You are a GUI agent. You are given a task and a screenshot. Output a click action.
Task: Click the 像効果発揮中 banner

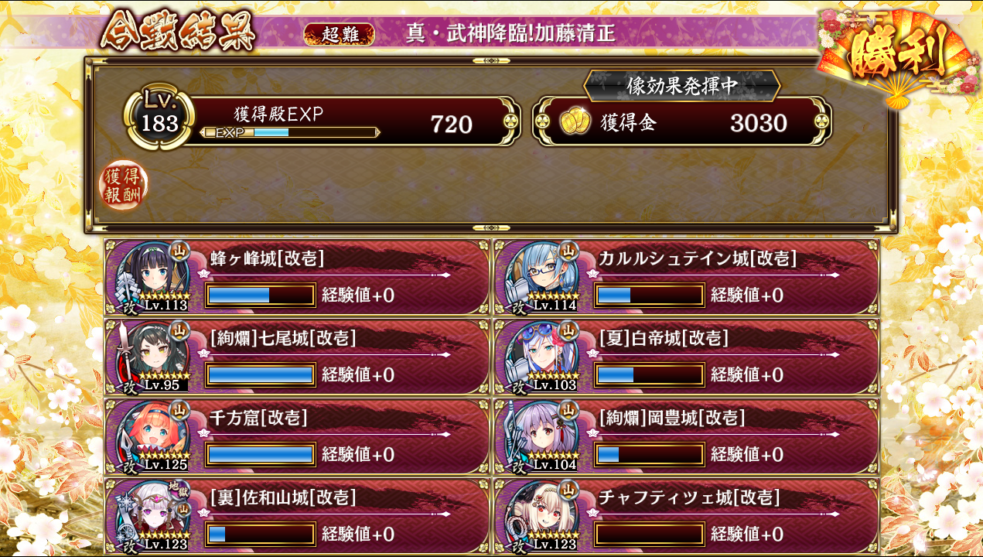(x=681, y=86)
